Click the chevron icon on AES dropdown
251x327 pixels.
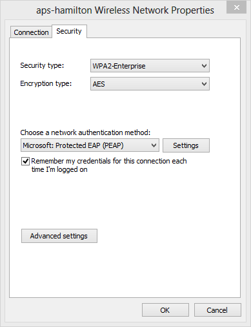204,84
